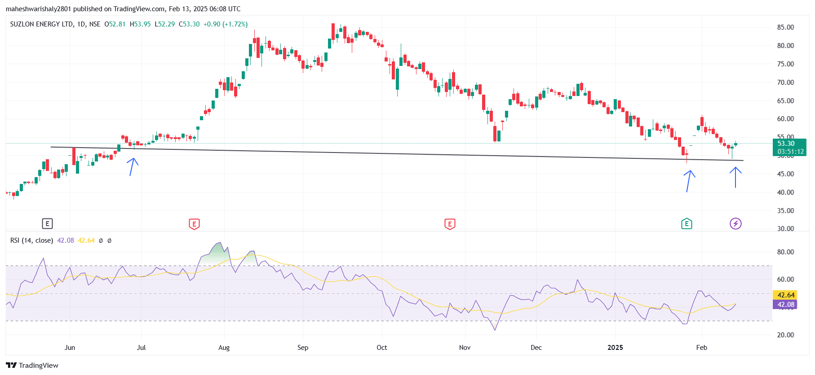Click the Dec date label
This screenshot has width=815, height=375.
pyautogui.click(x=536, y=348)
